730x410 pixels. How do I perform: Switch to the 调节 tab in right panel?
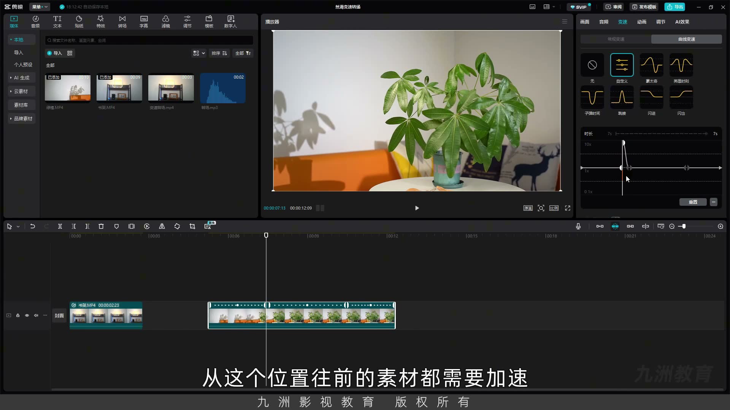(x=661, y=22)
